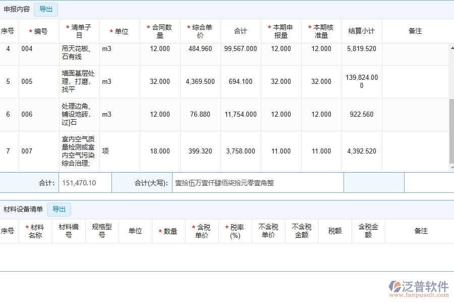Click the 结算小计 column header

[361, 30]
